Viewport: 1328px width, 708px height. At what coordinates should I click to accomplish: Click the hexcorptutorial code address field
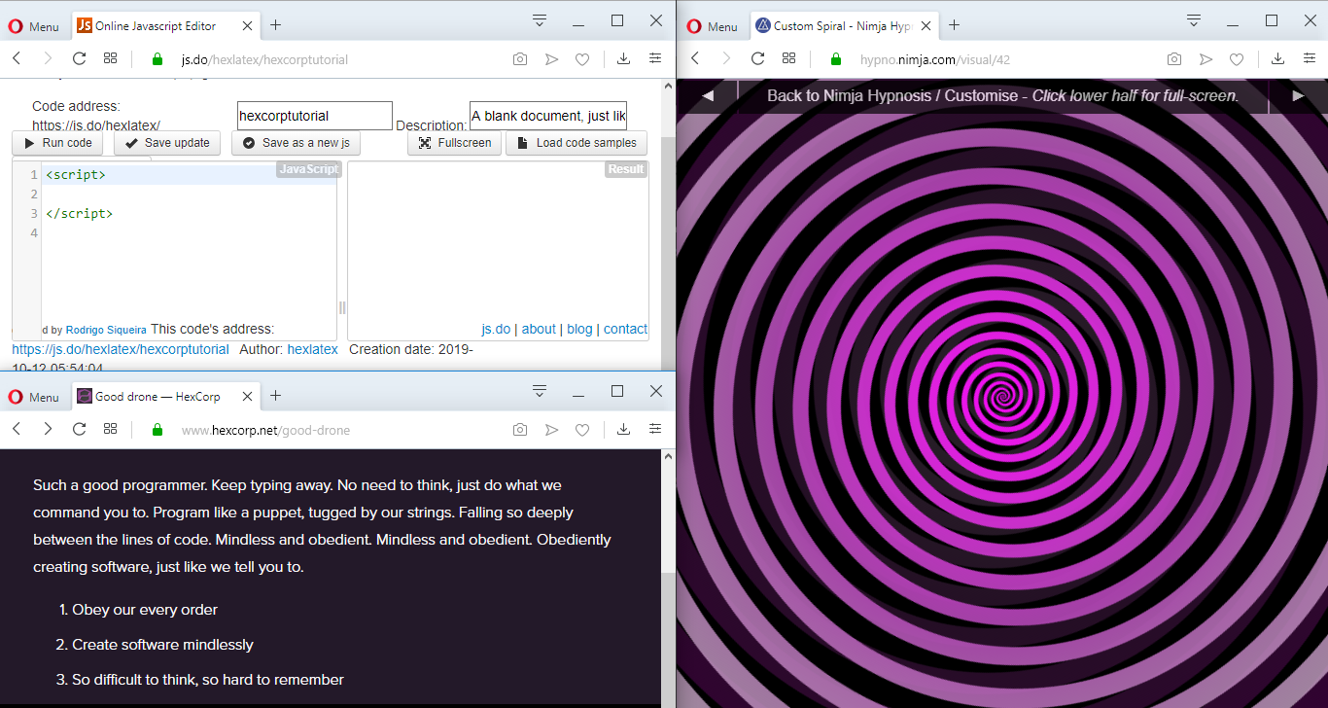[315, 116]
